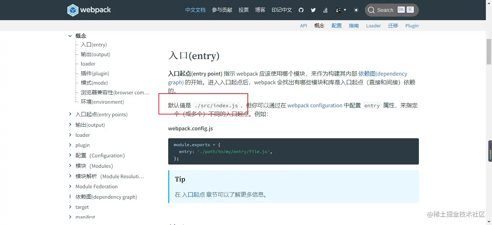Follow the webpack configuration link
The width and height of the screenshot is (492, 225).
[315, 105]
